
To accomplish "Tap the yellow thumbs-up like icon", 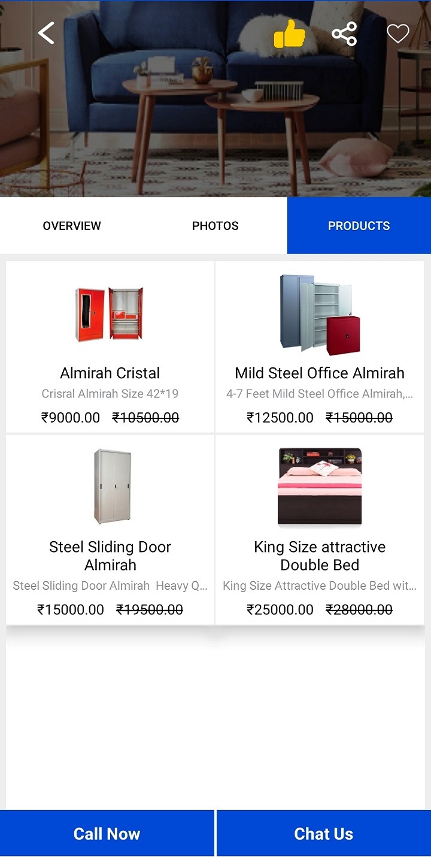I will click(290, 34).
